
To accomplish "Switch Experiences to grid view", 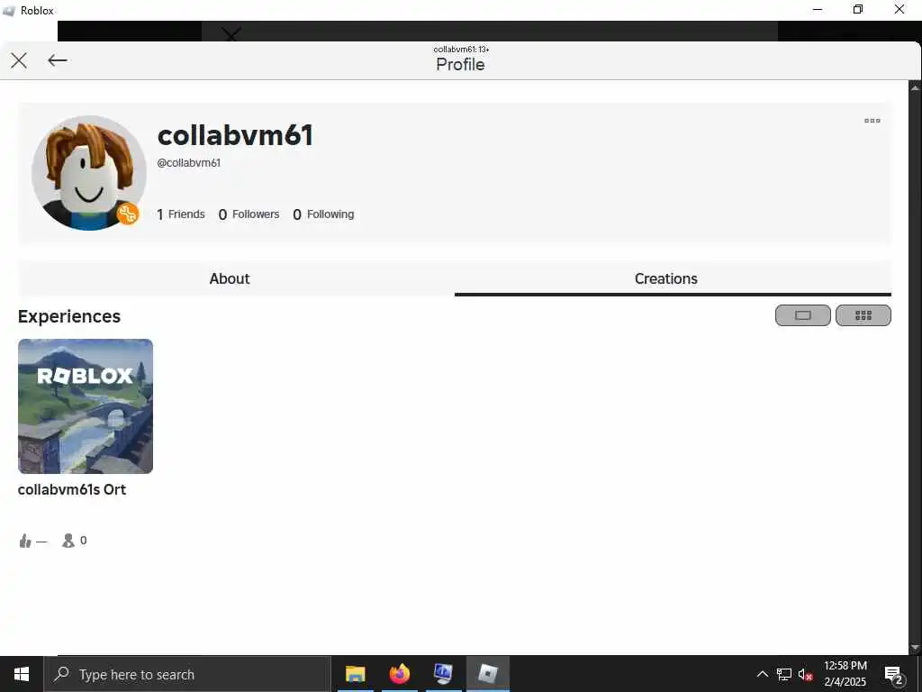I will pyautogui.click(x=863, y=315).
